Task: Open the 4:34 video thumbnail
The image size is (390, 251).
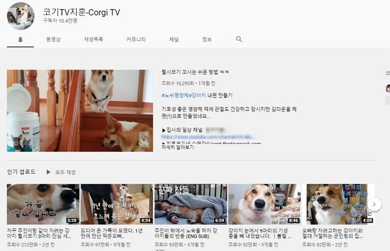Action: 117,204
